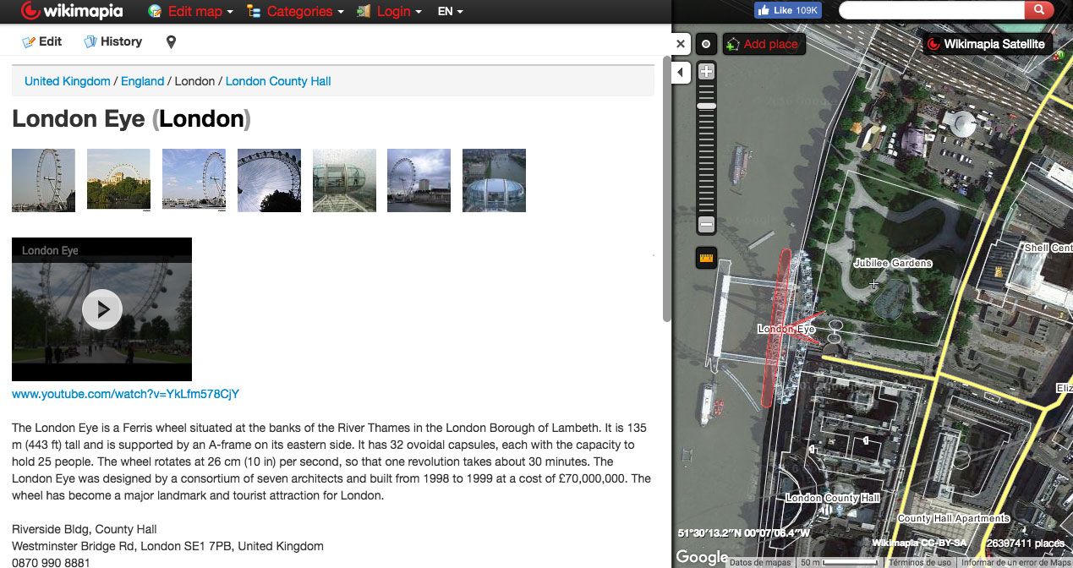The height and width of the screenshot is (568, 1073).
Task: Click Informar de un error de Maps
Action: 1015,562
